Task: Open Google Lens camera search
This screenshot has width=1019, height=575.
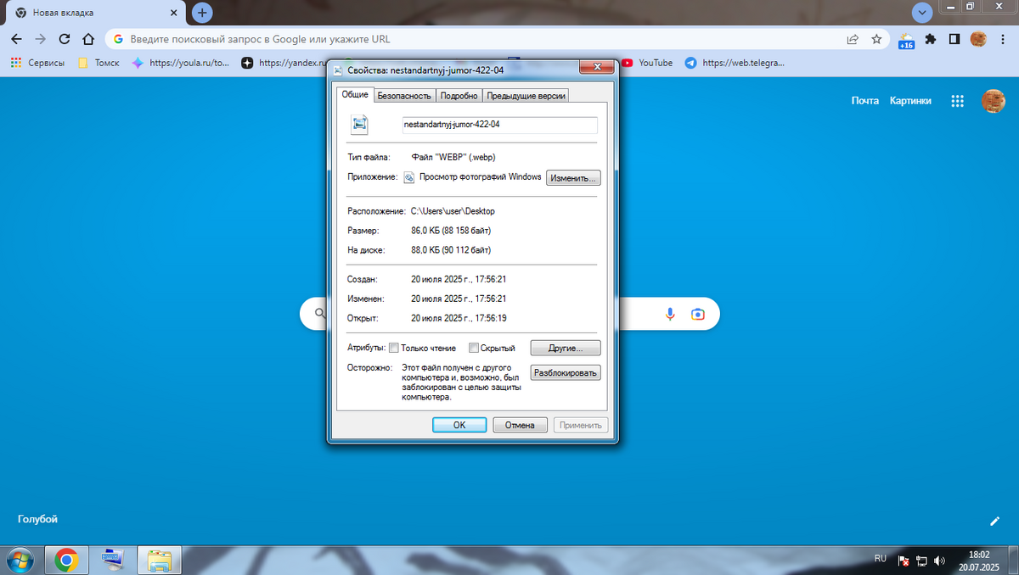Action: [x=697, y=314]
